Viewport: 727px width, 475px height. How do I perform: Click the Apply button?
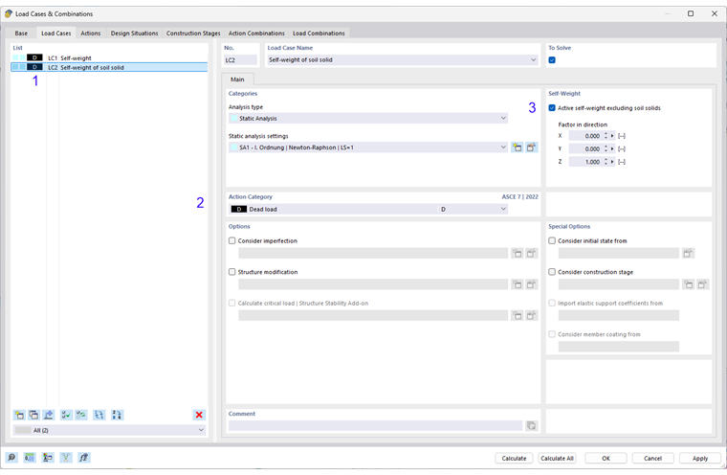pyautogui.click(x=700, y=459)
